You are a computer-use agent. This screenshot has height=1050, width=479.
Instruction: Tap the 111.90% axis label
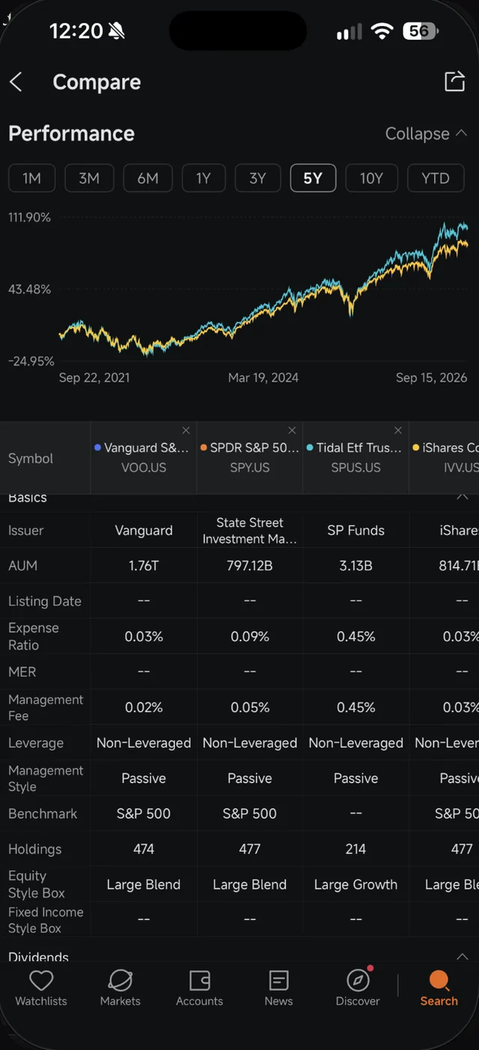(x=29, y=218)
